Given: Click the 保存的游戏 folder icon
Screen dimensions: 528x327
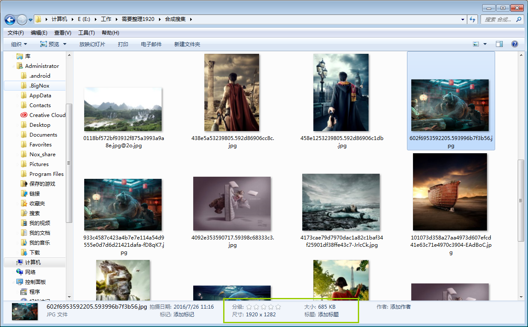Looking at the screenshot, I should point(24,184).
